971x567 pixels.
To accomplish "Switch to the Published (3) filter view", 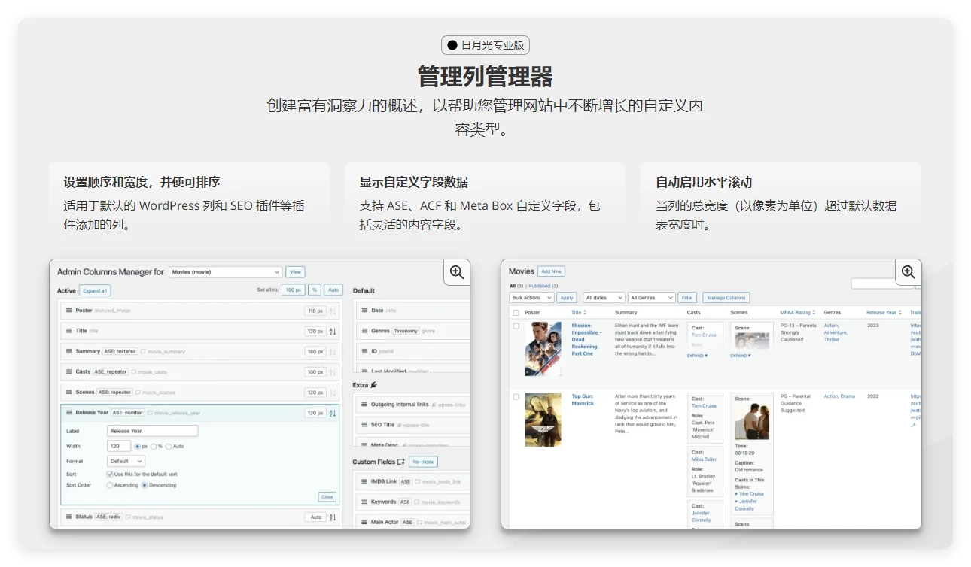I will point(540,286).
